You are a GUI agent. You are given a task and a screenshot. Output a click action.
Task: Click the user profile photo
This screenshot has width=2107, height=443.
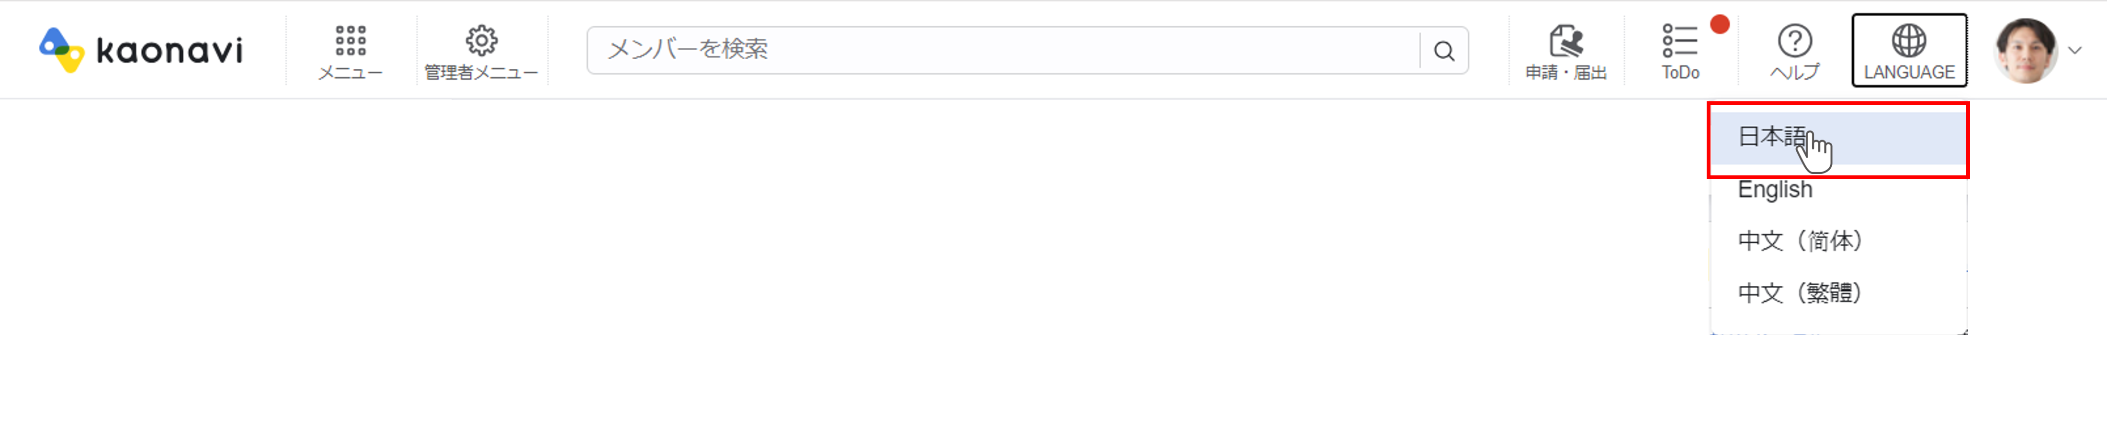coord(2025,51)
